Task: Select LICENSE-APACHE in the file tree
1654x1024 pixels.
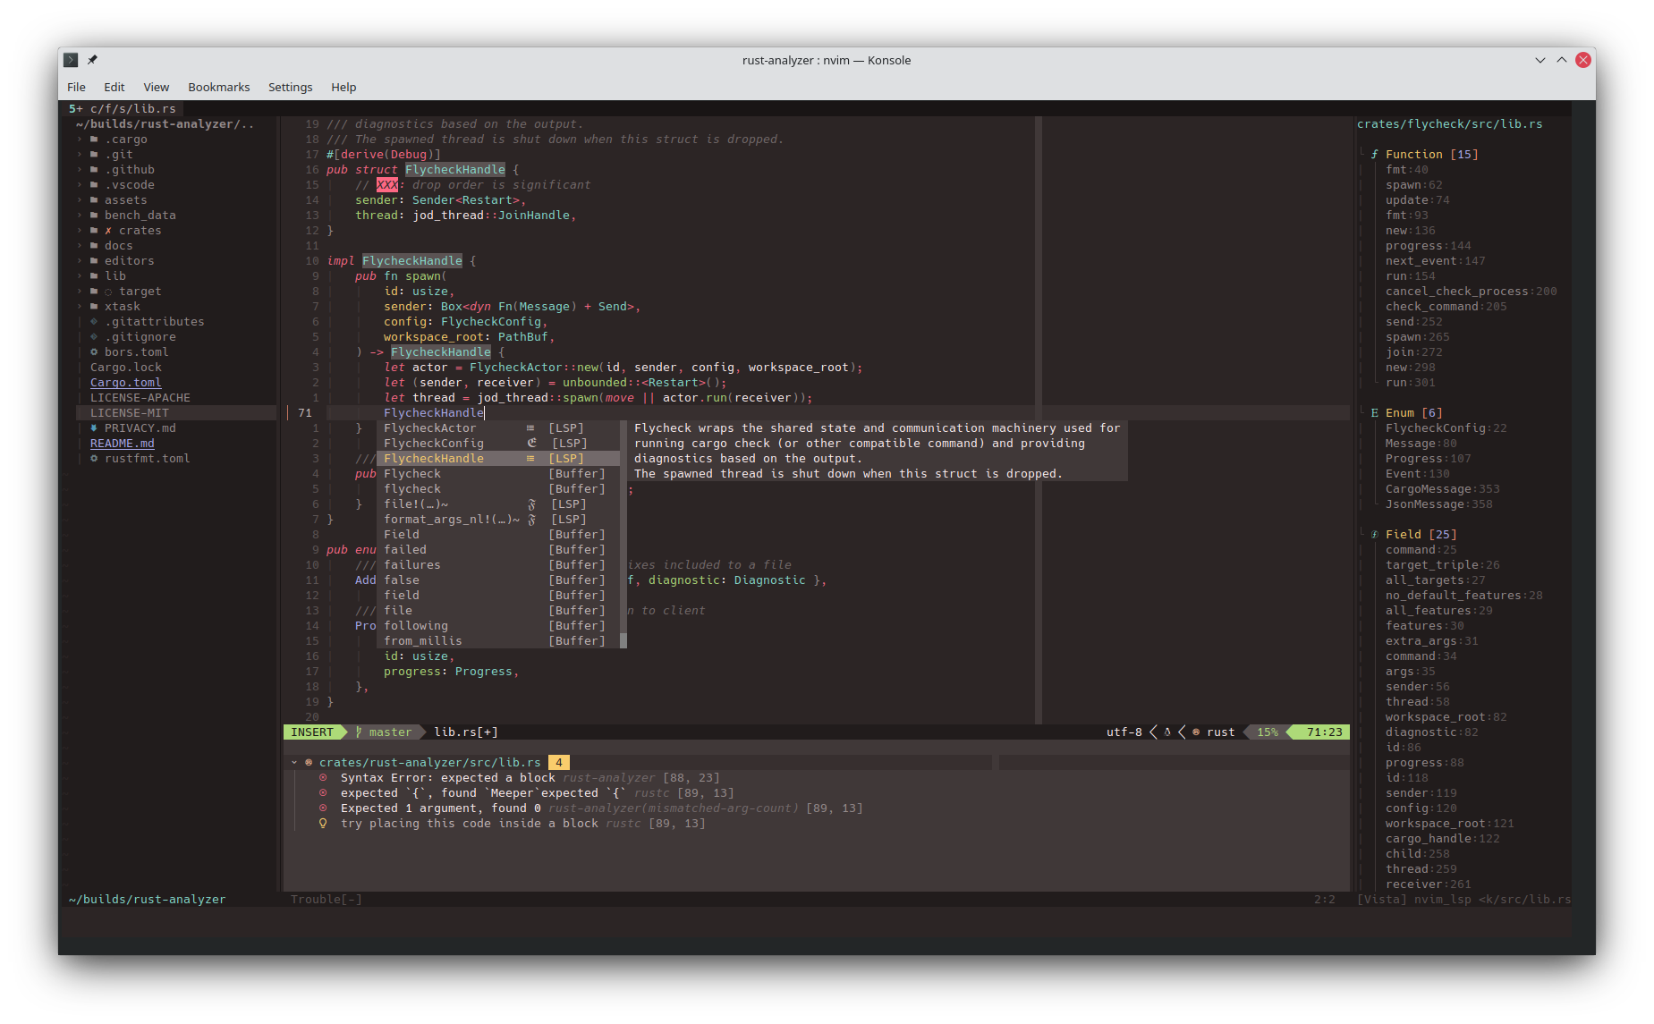Action: point(140,398)
